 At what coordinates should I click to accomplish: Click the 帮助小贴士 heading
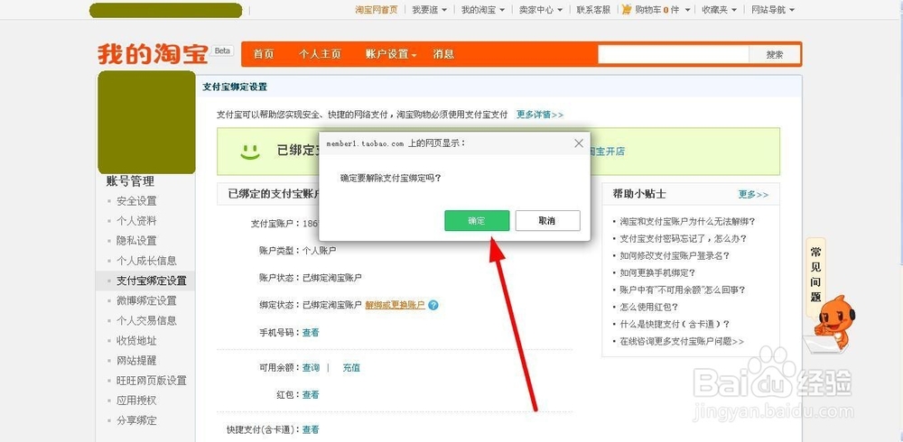640,195
